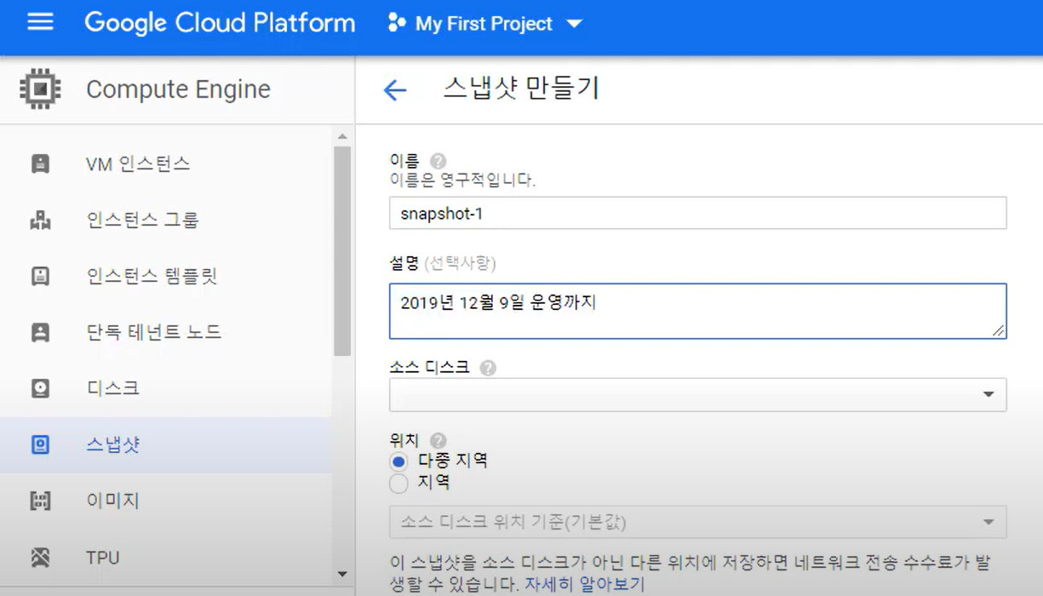Select the 지역 radio button
The image size is (1043, 596).
[398, 484]
